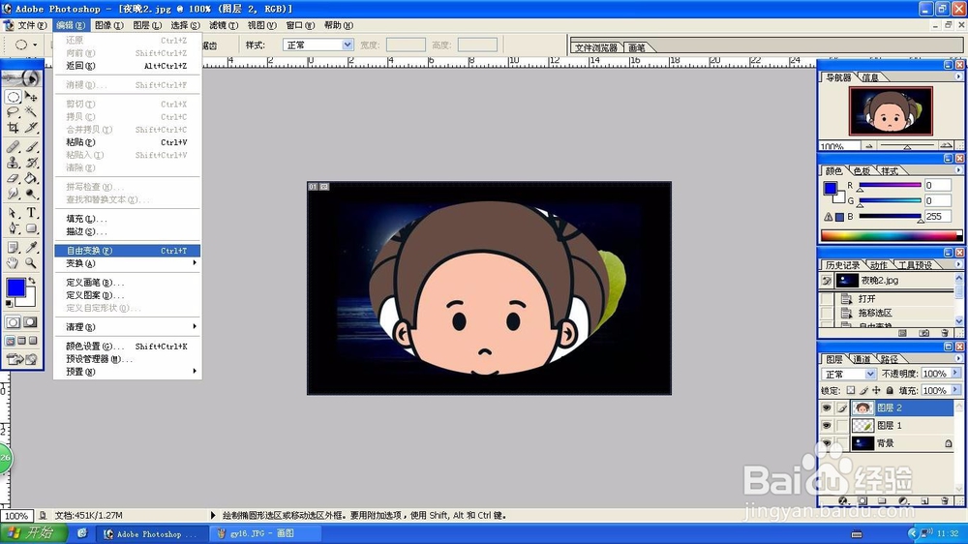Switch to gy16.JPG - 画图 taskbar window
This screenshot has height=544, width=968.
click(x=263, y=533)
